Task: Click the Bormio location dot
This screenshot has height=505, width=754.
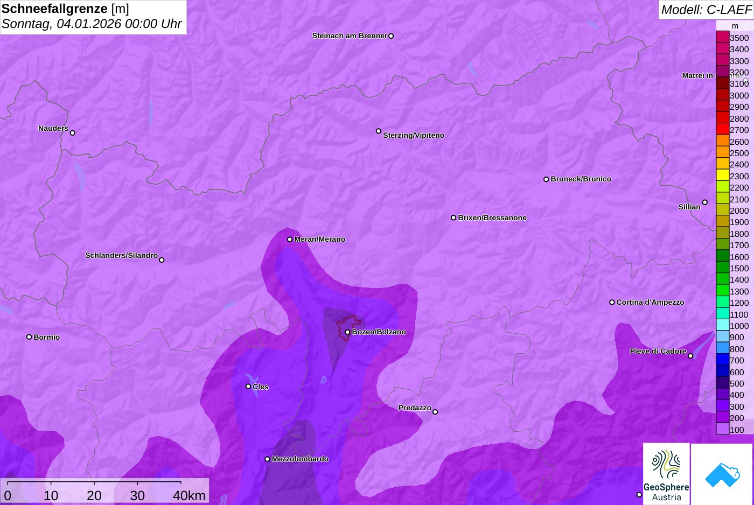Action: 29,337
